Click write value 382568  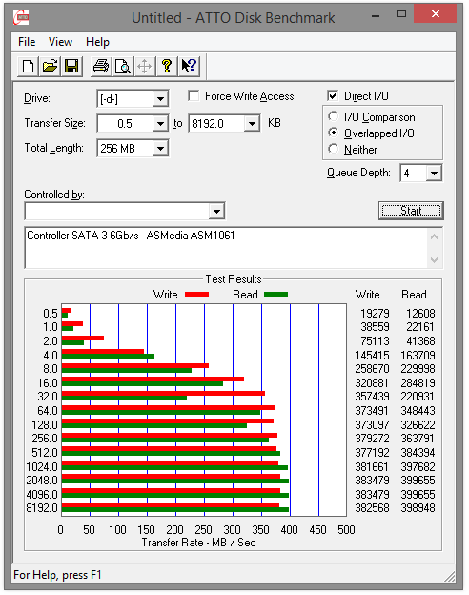(x=372, y=507)
